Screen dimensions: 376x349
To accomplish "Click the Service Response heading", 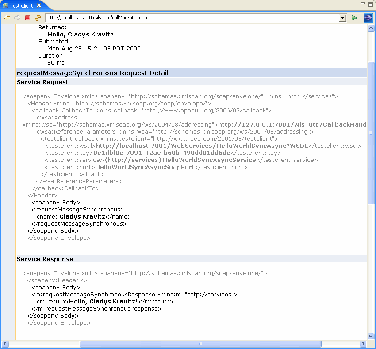I will pos(45,259).
